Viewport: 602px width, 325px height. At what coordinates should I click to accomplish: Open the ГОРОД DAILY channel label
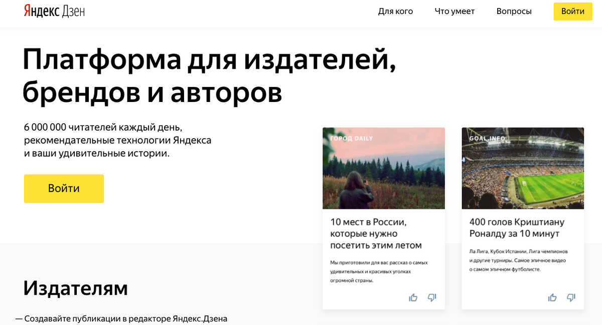click(x=351, y=138)
